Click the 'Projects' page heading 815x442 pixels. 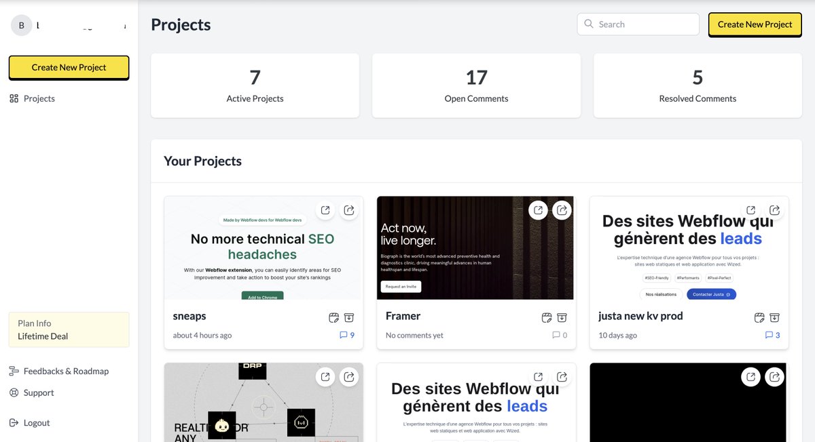(x=181, y=24)
